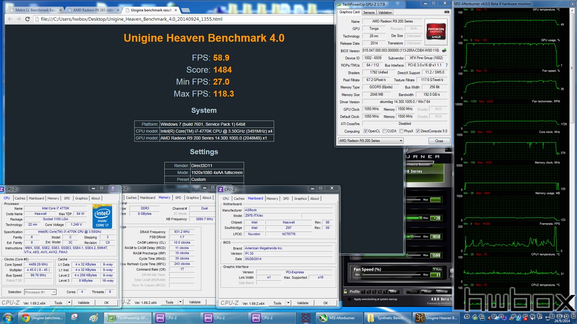Image resolution: width=577 pixels, height=324 pixels.
Task: Click DRAM Frequency 931.2 MHz value
Action: coord(182,232)
